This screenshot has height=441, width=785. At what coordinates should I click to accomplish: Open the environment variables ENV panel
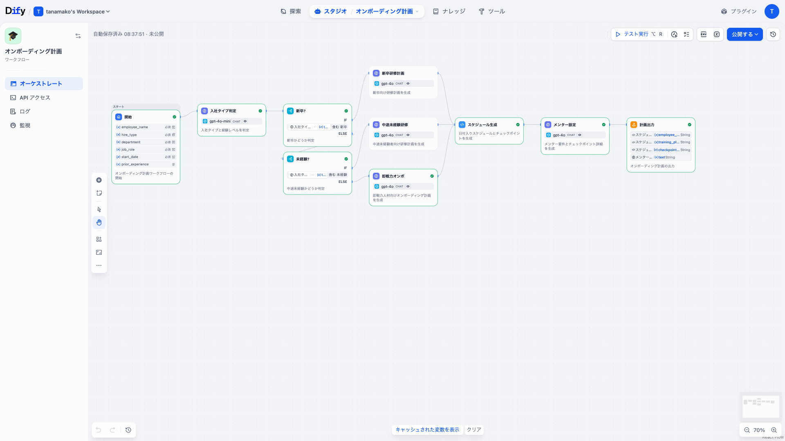click(704, 34)
